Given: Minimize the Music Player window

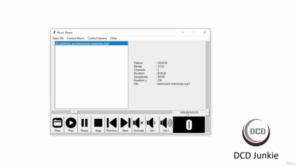Looking at the screenshot, I should click(x=183, y=32).
